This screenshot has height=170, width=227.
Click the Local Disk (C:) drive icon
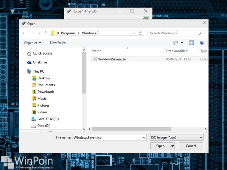point(34,119)
